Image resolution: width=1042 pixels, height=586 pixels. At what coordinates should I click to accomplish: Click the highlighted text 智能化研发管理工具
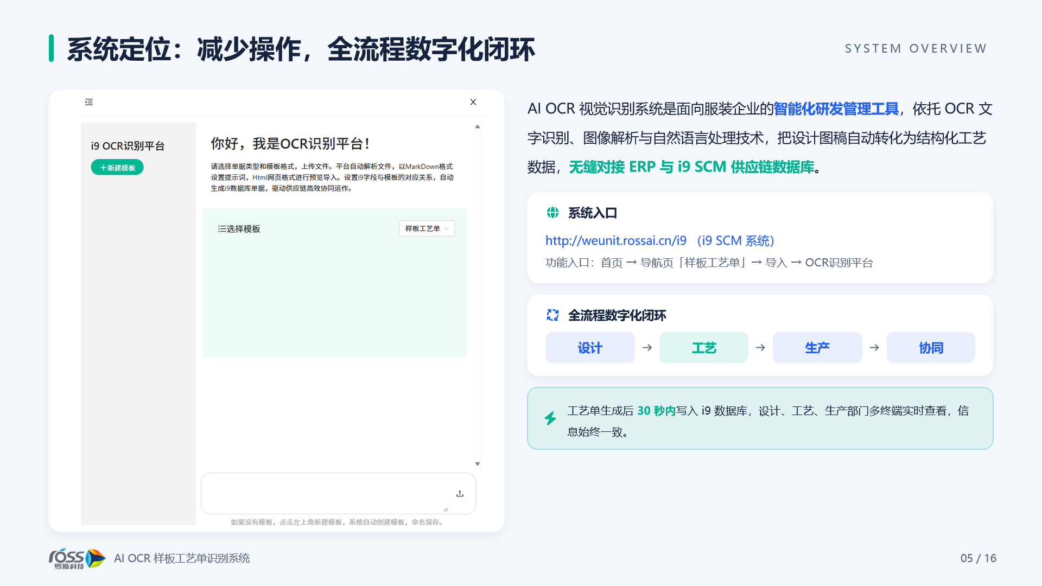[836, 109]
